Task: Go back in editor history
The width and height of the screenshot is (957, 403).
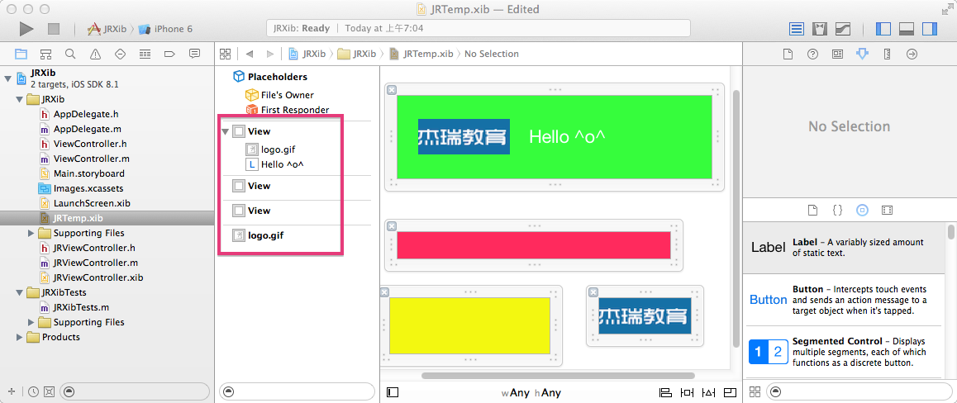Action: coord(249,54)
